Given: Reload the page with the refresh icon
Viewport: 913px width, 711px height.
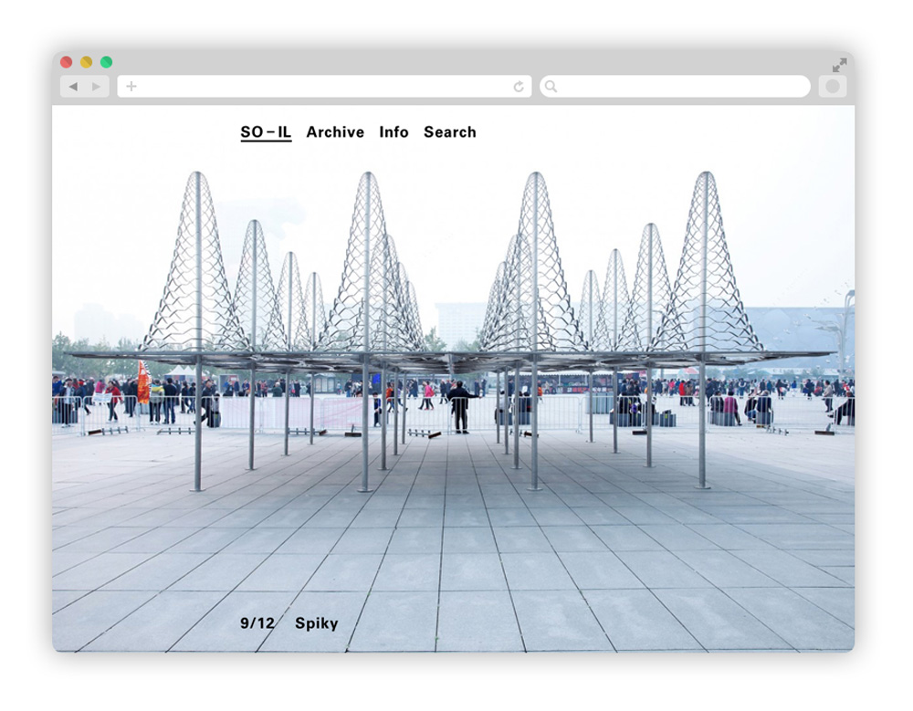Looking at the screenshot, I should (519, 87).
